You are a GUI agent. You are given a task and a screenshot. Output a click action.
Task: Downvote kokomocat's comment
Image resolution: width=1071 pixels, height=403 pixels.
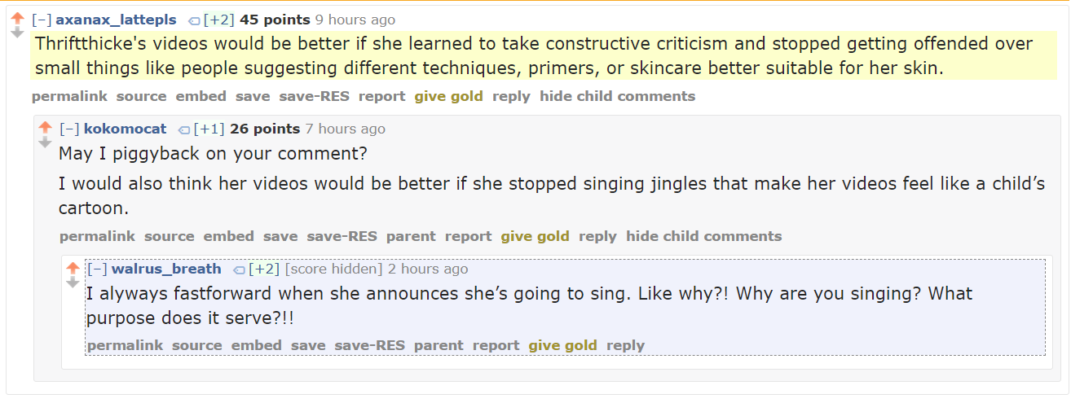point(45,142)
